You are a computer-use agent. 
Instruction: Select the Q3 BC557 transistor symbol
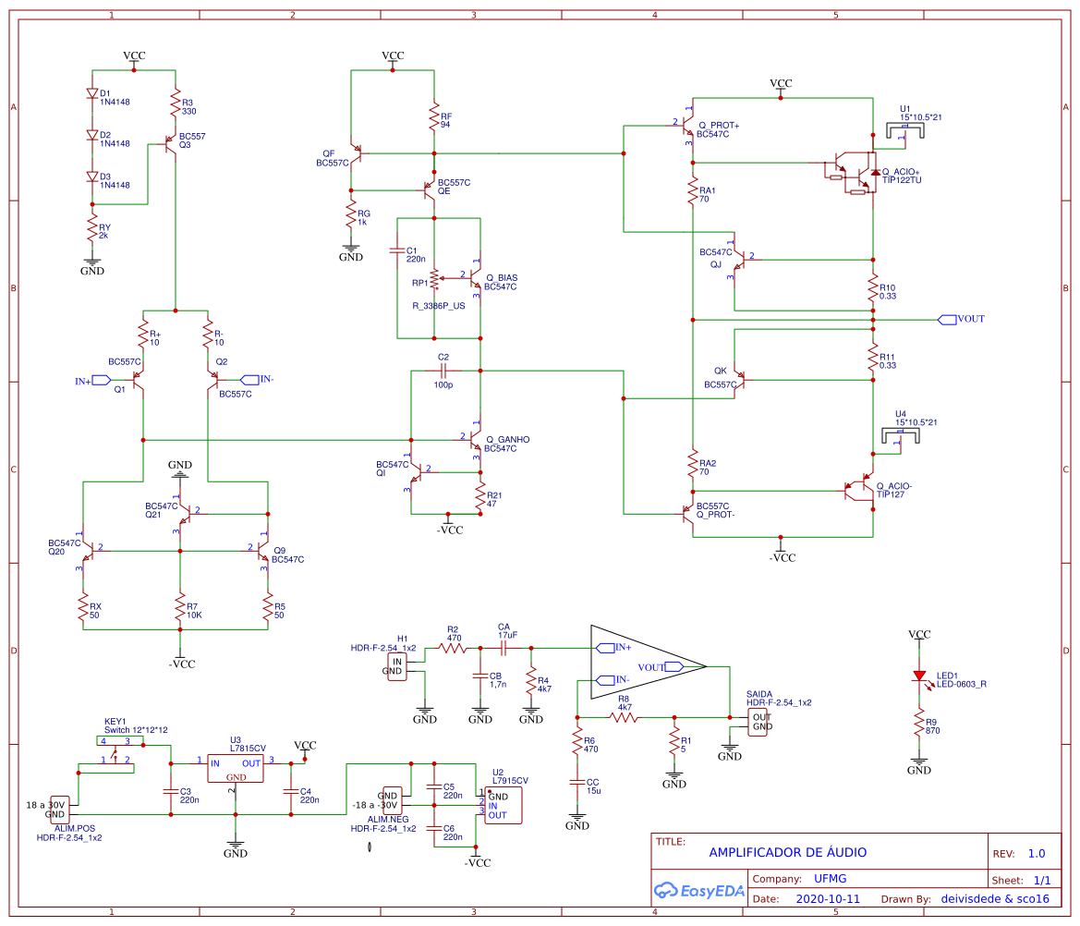(x=170, y=145)
